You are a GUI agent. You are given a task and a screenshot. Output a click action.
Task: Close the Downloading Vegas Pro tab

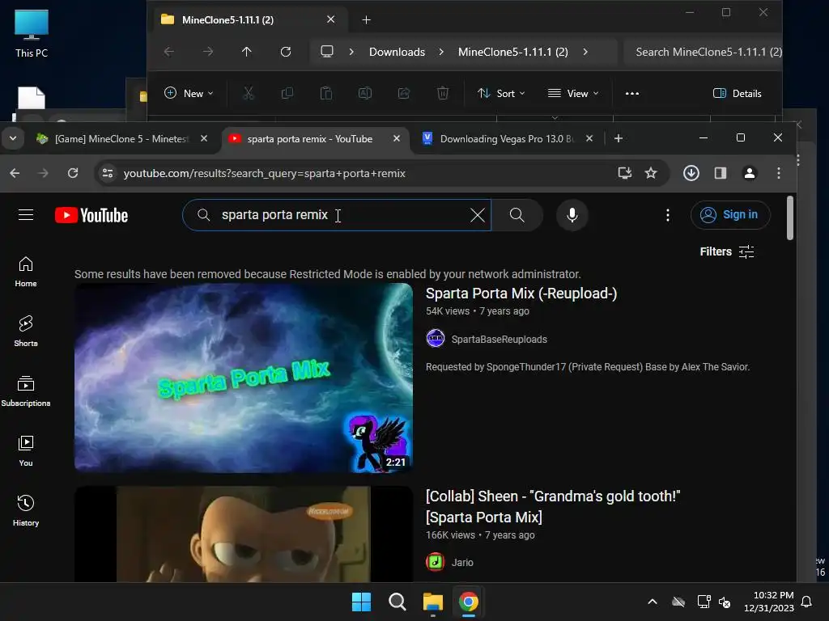589,138
